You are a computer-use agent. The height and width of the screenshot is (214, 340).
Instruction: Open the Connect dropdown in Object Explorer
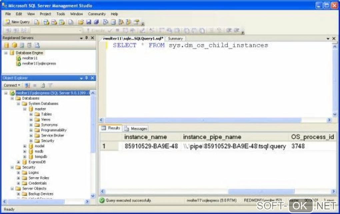12,85
